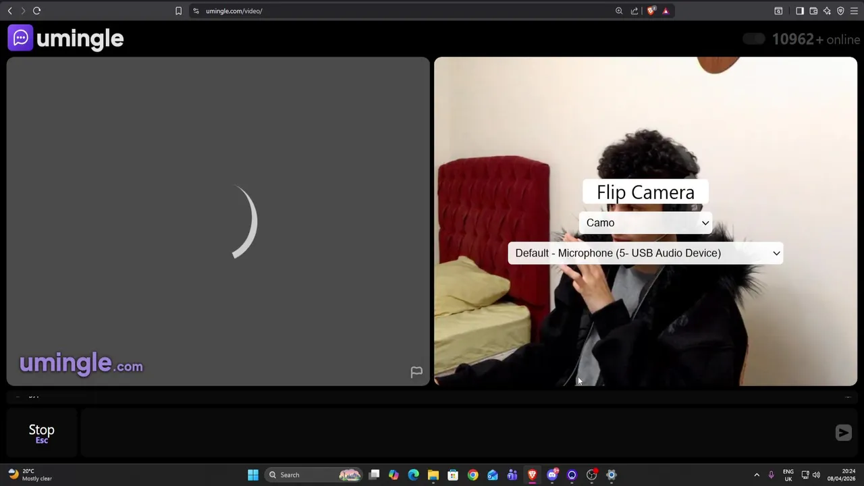Expand the system tray hidden icons chevron
864x486 pixels.
(757, 475)
